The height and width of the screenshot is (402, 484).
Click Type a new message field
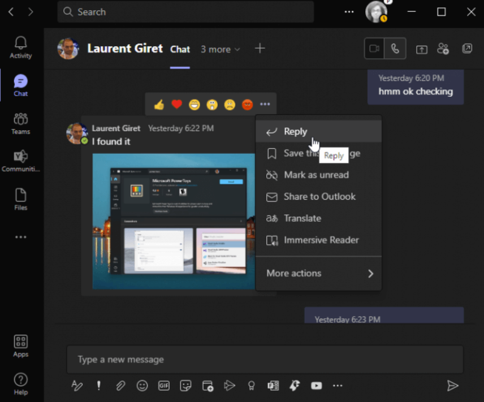click(265, 360)
